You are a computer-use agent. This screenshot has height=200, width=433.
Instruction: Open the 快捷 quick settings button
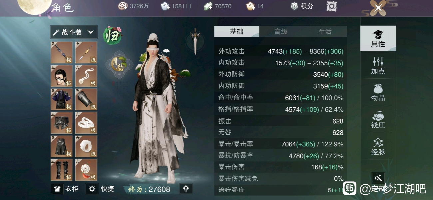pos(101,189)
